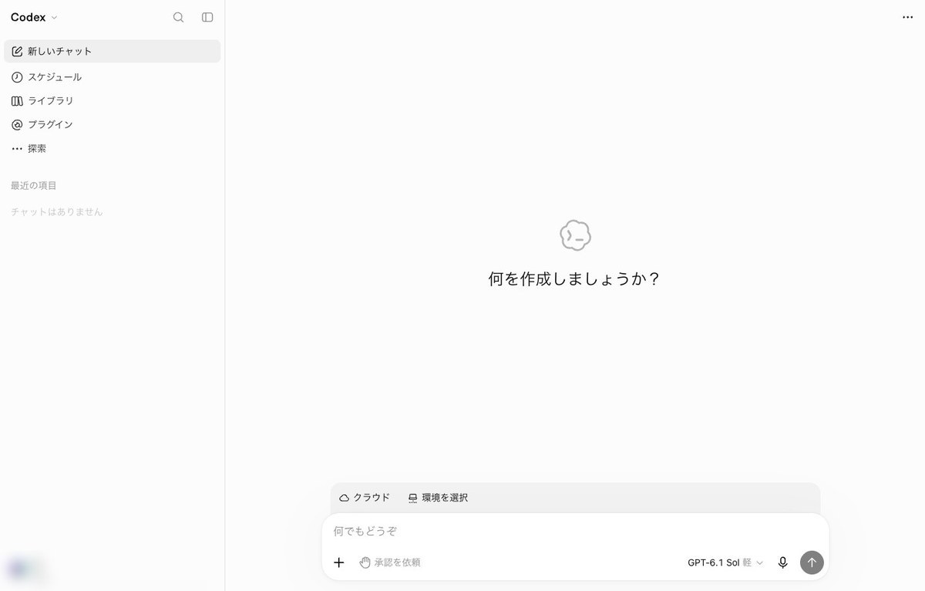Click the plus attach icon
This screenshot has height=591, width=925.
[338, 562]
